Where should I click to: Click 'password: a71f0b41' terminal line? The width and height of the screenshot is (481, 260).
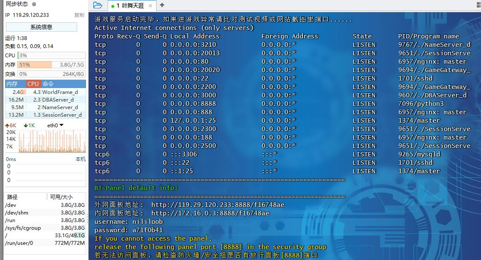pyautogui.click(x=129, y=230)
